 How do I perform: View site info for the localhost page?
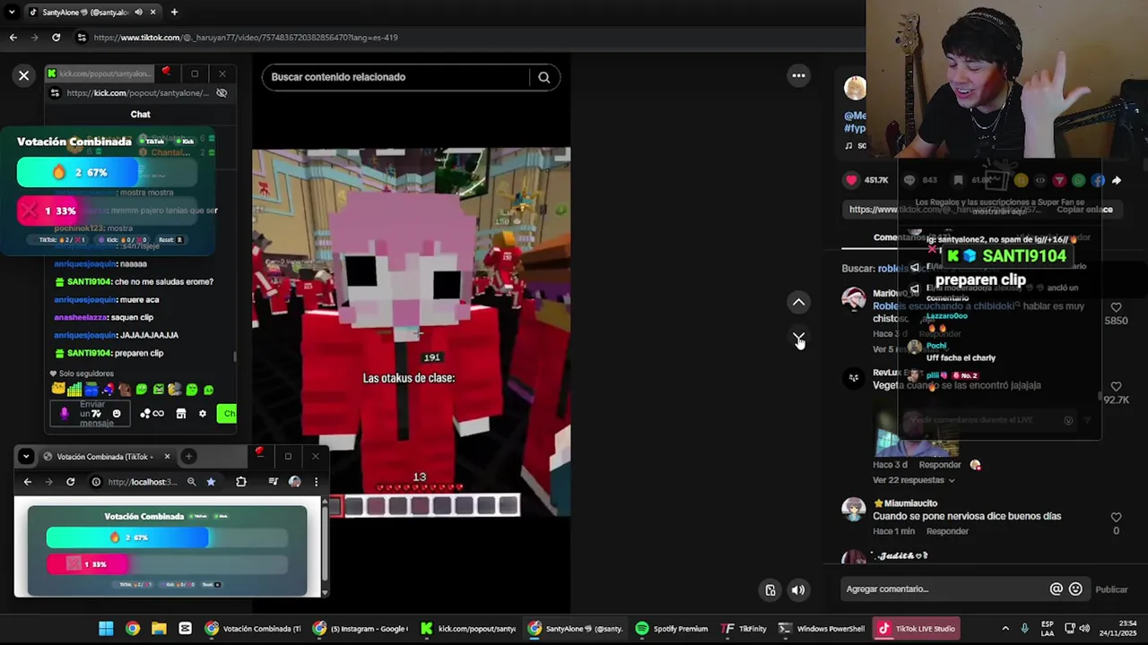pyautogui.click(x=96, y=482)
